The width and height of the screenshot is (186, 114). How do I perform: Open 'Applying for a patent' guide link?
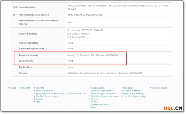coord(61,94)
